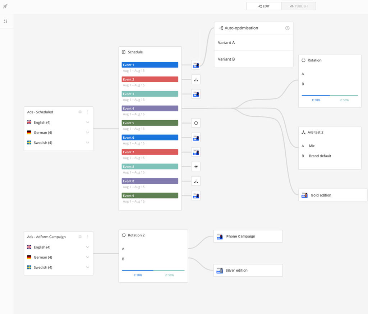This screenshot has height=314, width=368.
Task: Open more options for Ads - Scheduled
Action: point(88,112)
